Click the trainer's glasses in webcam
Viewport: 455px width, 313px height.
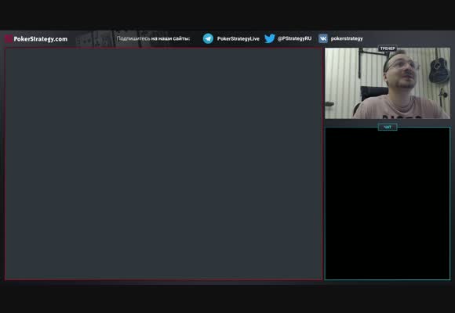coord(402,64)
